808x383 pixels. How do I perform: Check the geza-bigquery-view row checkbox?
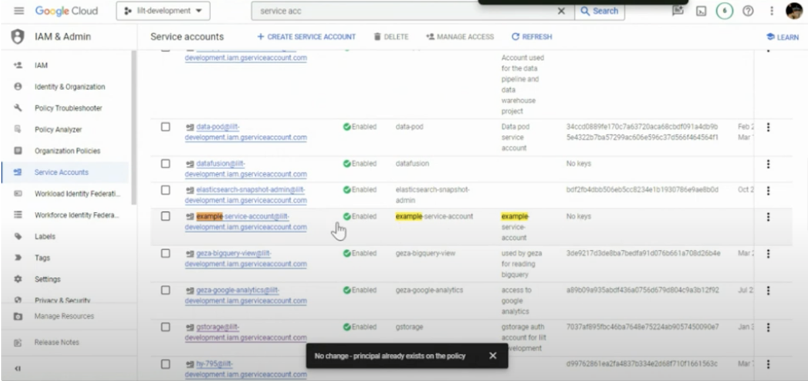(x=165, y=253)
